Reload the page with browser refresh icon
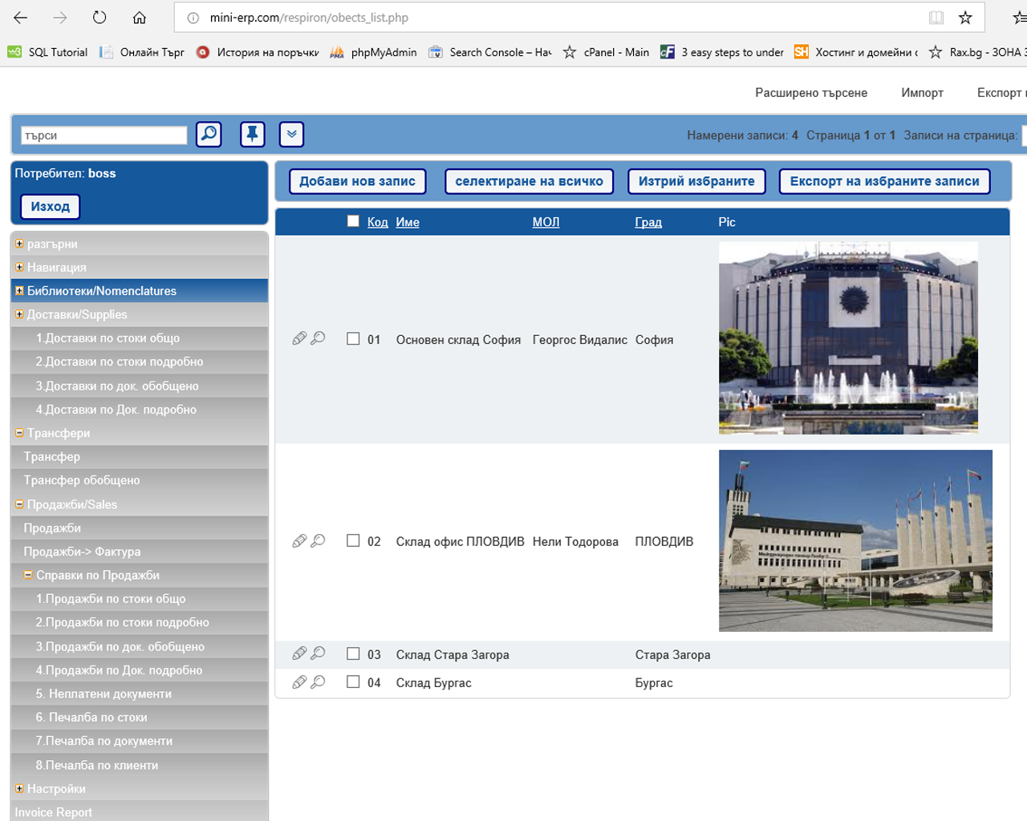This screenshot has width=1027, height=821. 99,18
